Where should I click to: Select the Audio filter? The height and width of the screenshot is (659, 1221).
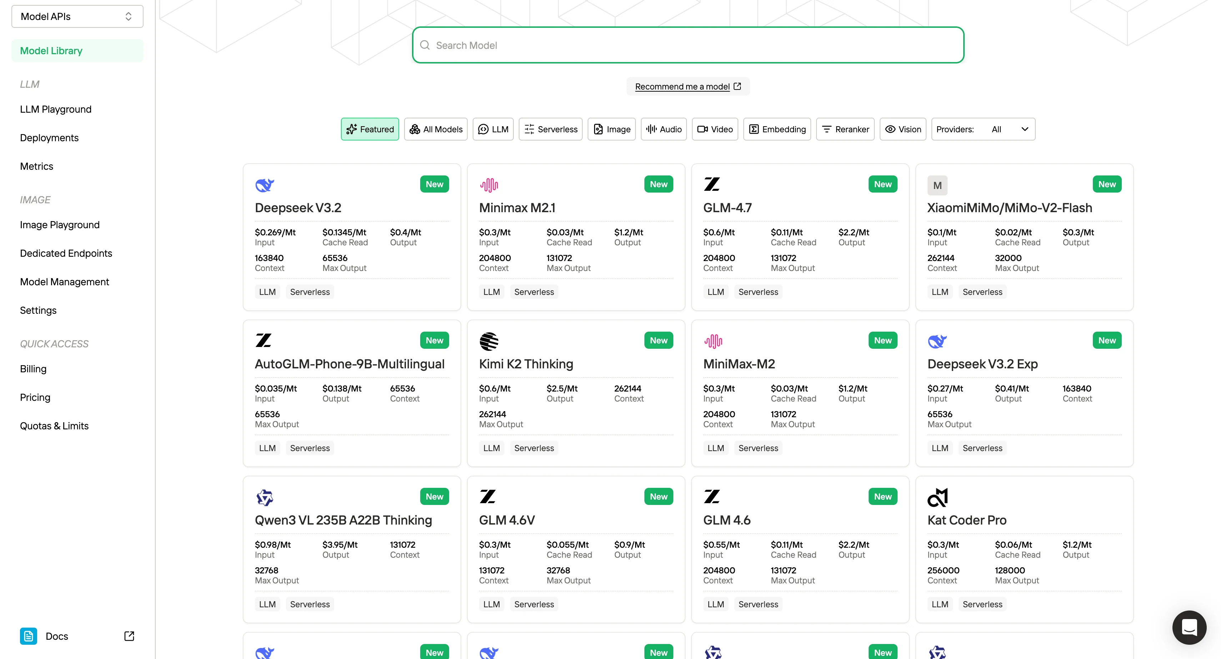pyautogui.click(x=664, y=129)
